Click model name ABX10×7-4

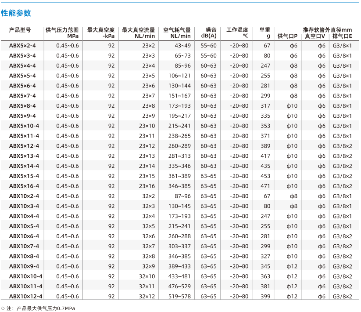click(x=24, y=246)
